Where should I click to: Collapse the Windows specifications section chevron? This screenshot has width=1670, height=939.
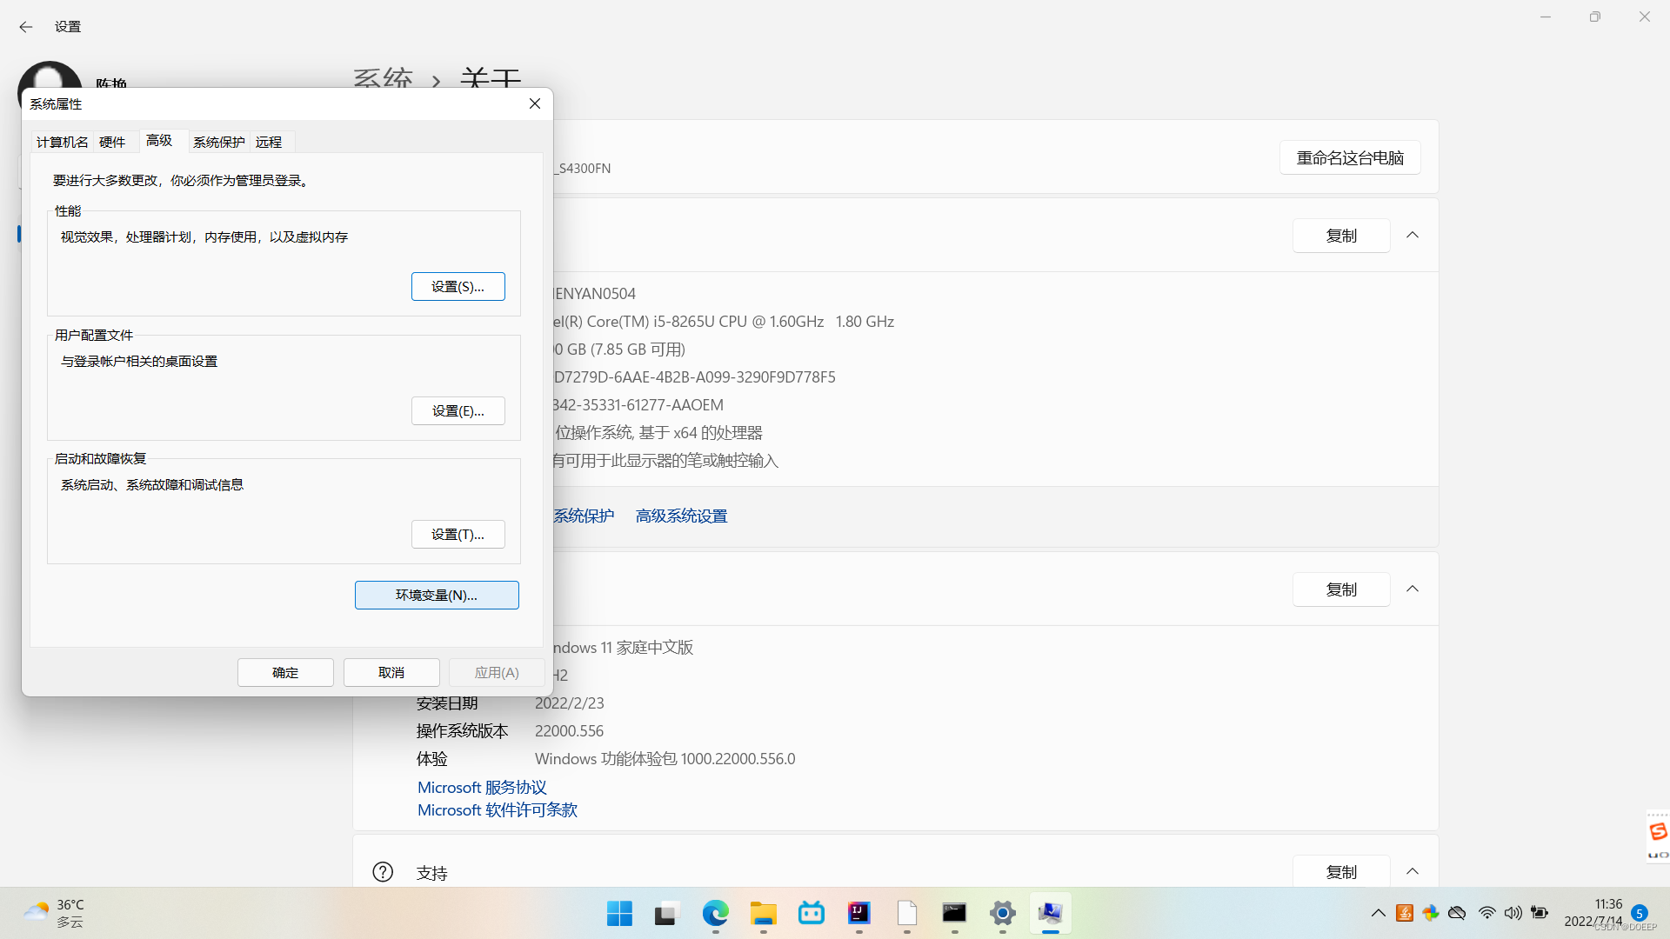[1413, 589]
